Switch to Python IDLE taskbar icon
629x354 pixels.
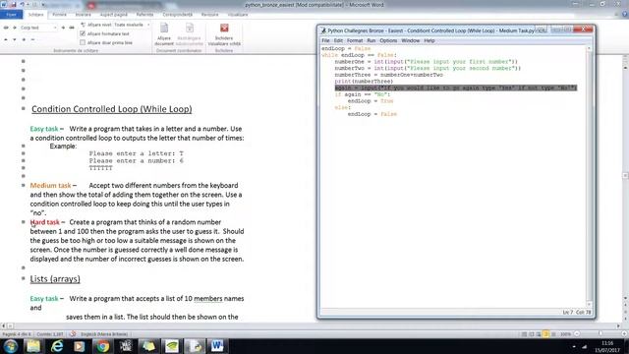click(195, 346)
